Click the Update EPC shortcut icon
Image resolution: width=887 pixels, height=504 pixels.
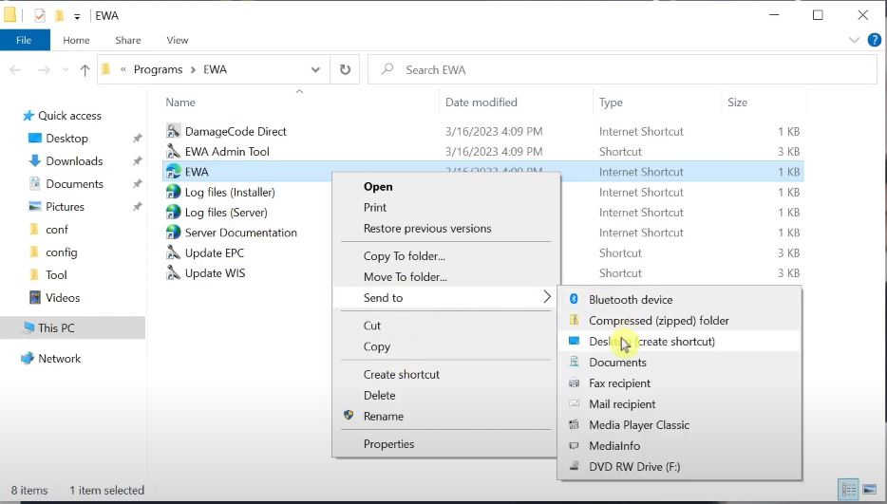point(173,252)
